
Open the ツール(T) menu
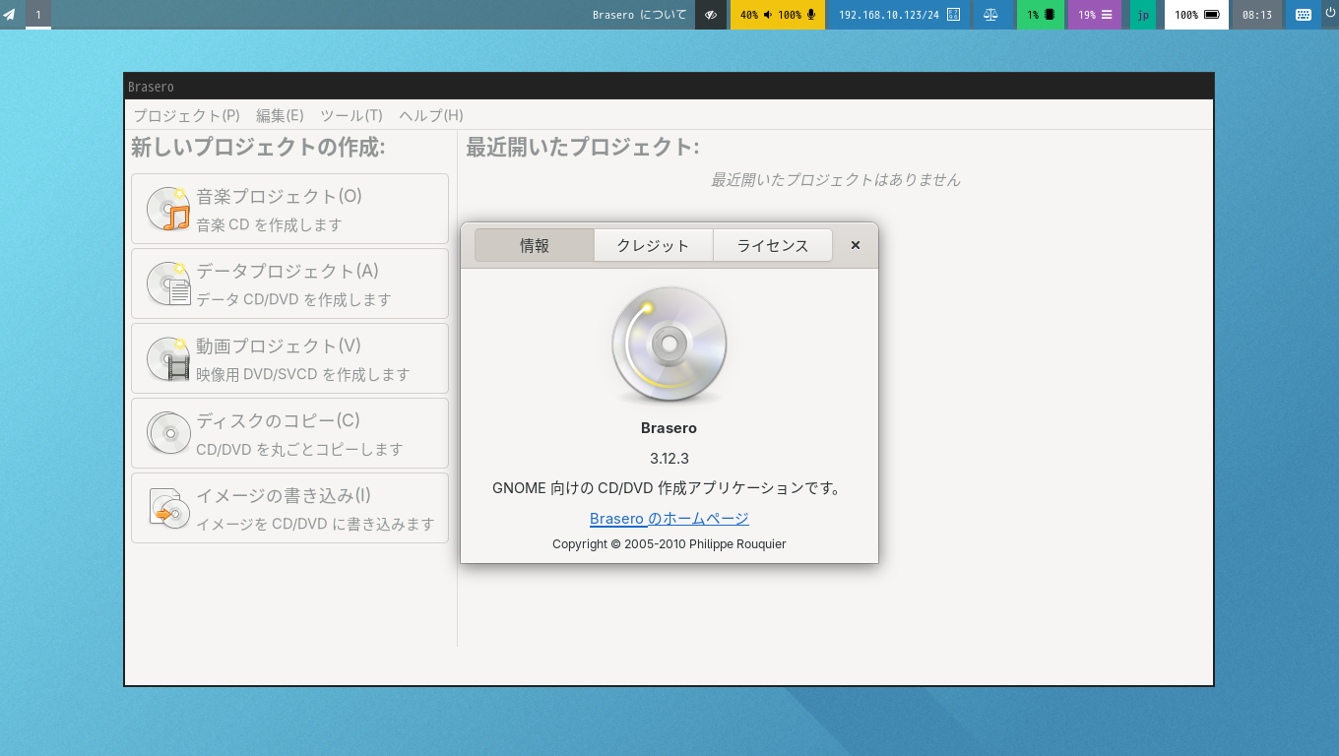pyautogui.click(x=351, y=115)
